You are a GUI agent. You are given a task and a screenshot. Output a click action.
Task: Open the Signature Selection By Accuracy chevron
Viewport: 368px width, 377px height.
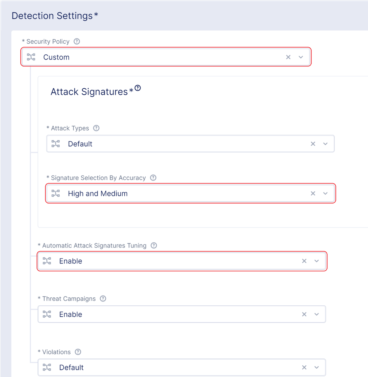325,194
